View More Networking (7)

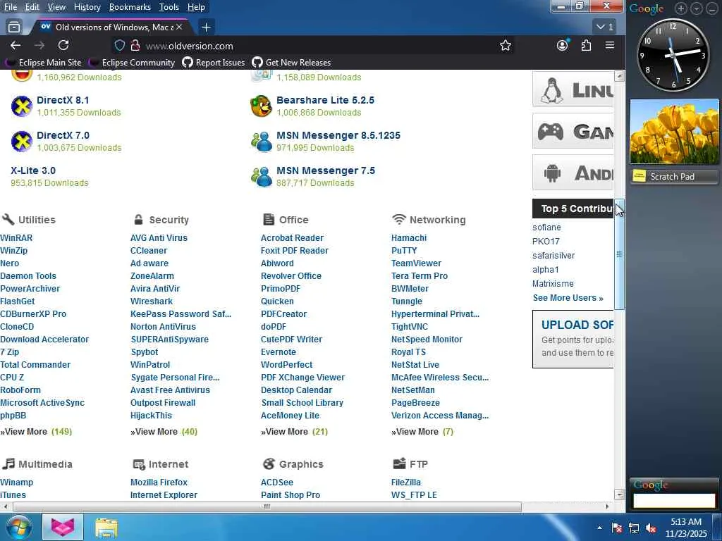422,432
